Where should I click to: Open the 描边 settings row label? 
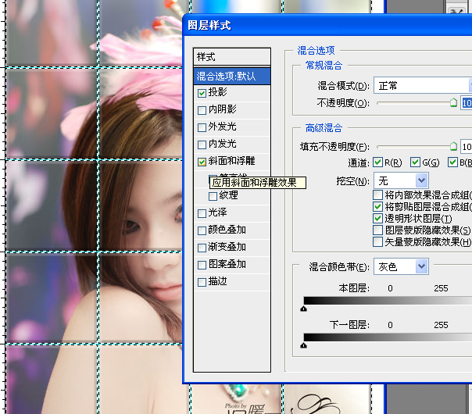click(217, 281)
